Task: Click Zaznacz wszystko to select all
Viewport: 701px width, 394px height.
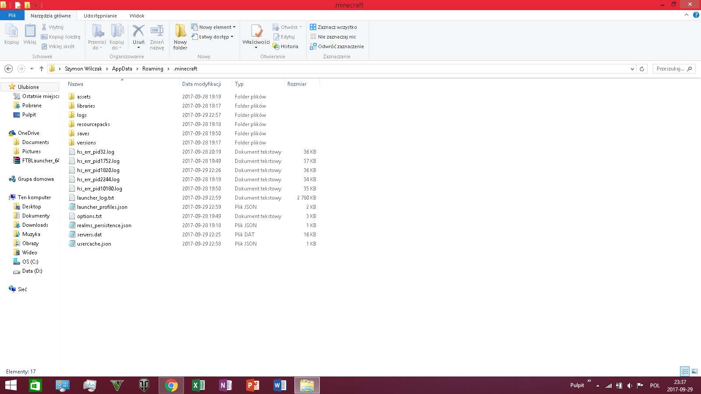Action: [x=333, y=27]
